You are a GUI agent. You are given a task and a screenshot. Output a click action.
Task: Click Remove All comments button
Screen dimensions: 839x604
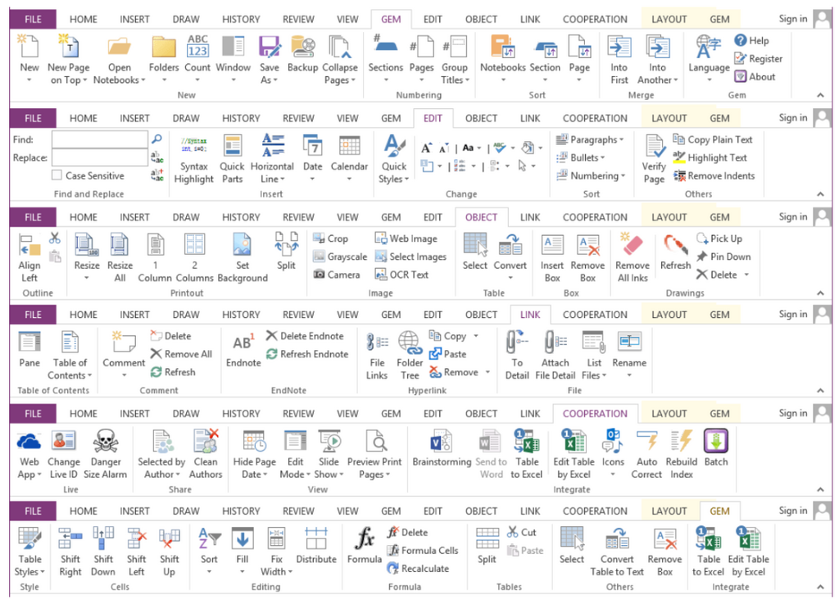[181, 354]
